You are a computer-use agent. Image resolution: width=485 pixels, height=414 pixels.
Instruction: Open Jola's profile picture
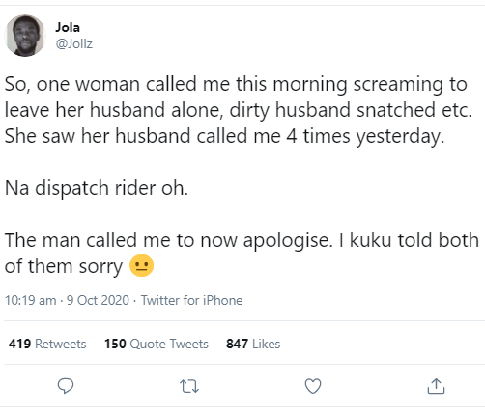coord(25,36)
